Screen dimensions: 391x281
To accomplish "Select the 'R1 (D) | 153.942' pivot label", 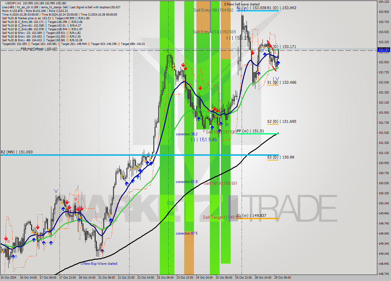I will point(282,8).
